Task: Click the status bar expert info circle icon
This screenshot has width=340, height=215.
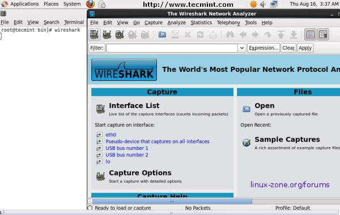Action: coord(90,208)
